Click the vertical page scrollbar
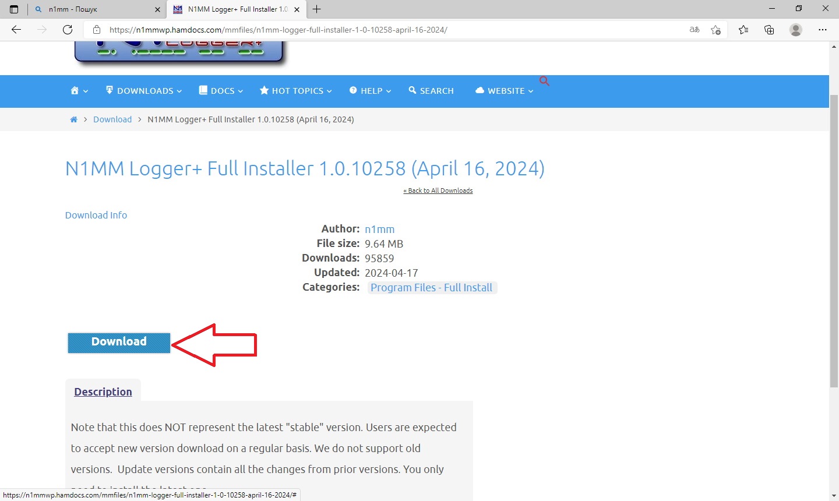Screen dimensions: 839x501 [834, 242]
